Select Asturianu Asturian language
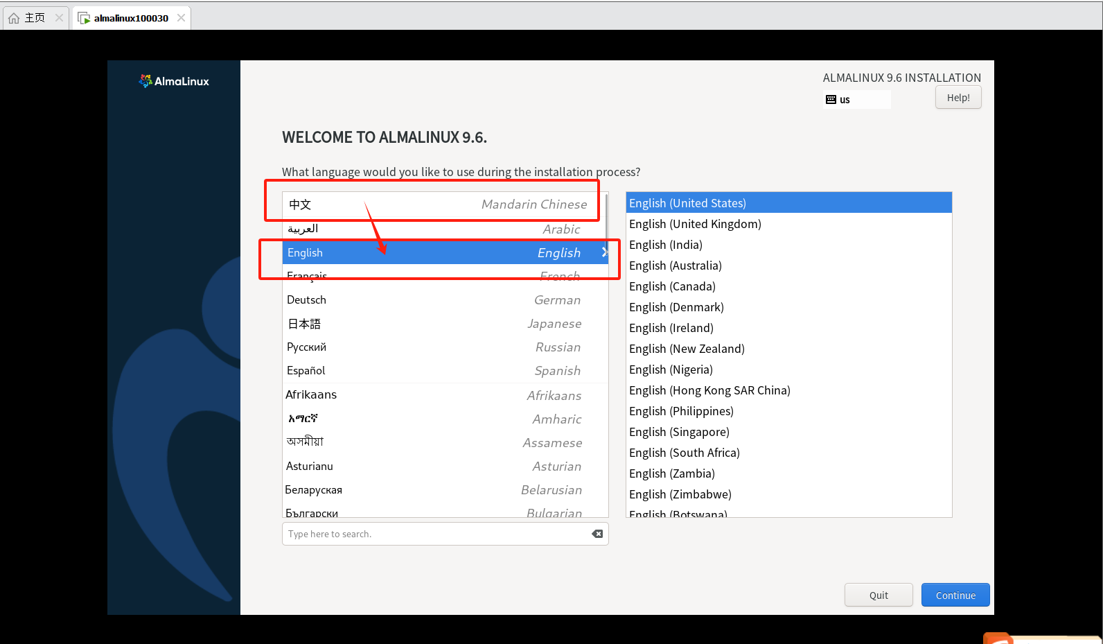1103x644 pixels. (444, 467)
